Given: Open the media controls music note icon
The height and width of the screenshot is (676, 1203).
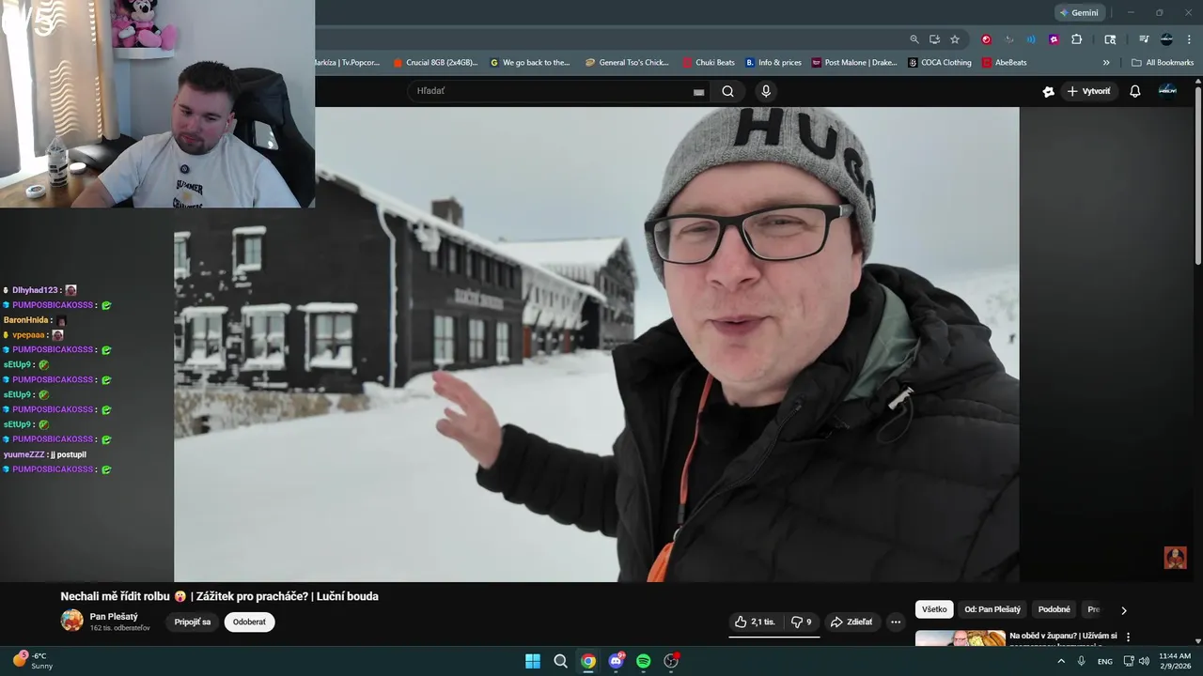Looking at the screenshot, I should click(x=1144, y=39).
